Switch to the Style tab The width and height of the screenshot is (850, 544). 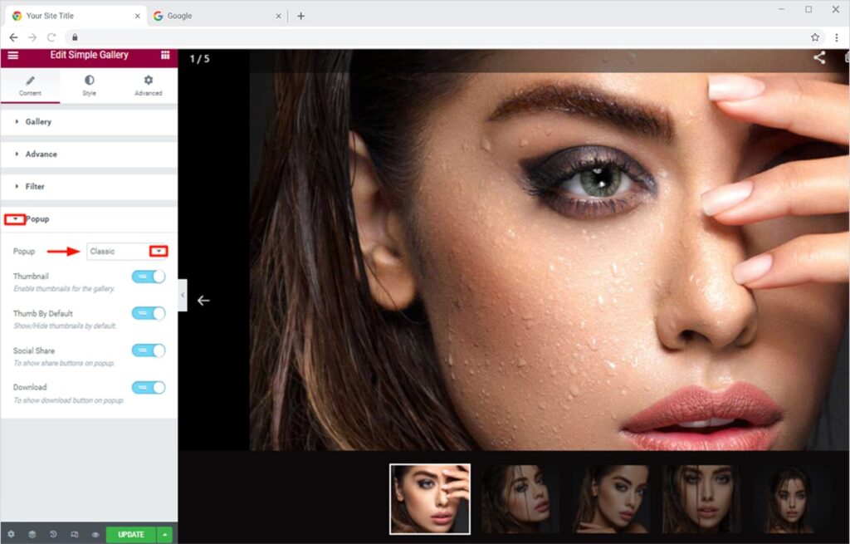coord(89,85)
